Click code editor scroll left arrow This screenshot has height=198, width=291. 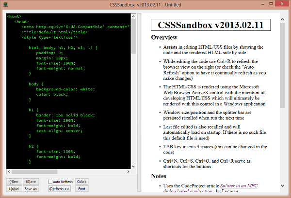[x=9, y=171]
